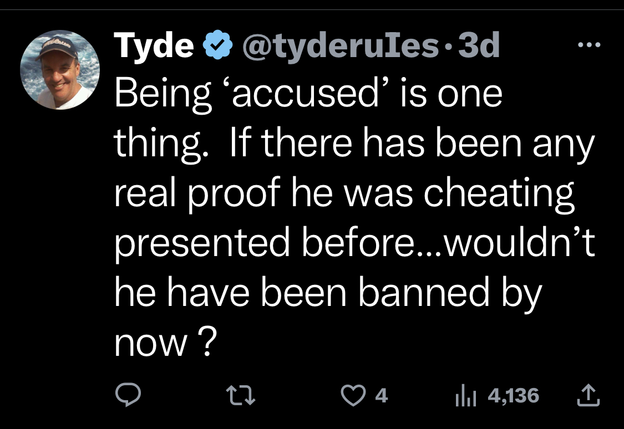The width and height of the screenshot is (624, 429).
Task: Share the tweet via upload arrow icon
Action: click(588, 395)
